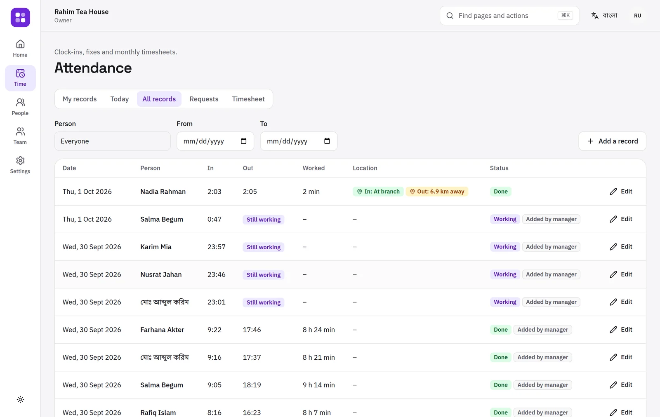Image resolution: width=660 pixels, height=417 pixels.
Task: Click the ⌘K shortcut hint
Action: (x=566, y=15)
